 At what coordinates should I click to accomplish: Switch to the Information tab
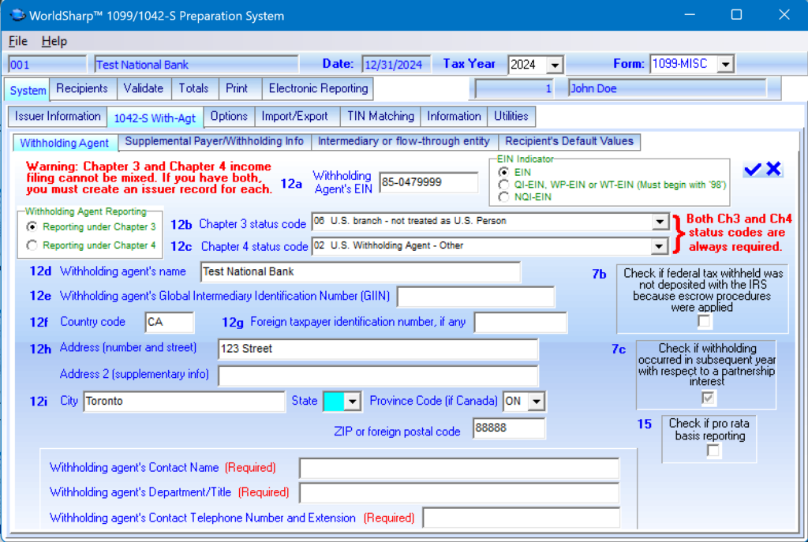[454, 117]
